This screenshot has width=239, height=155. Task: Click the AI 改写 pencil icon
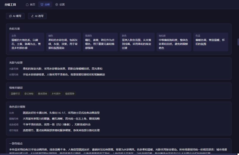(33, 16)
